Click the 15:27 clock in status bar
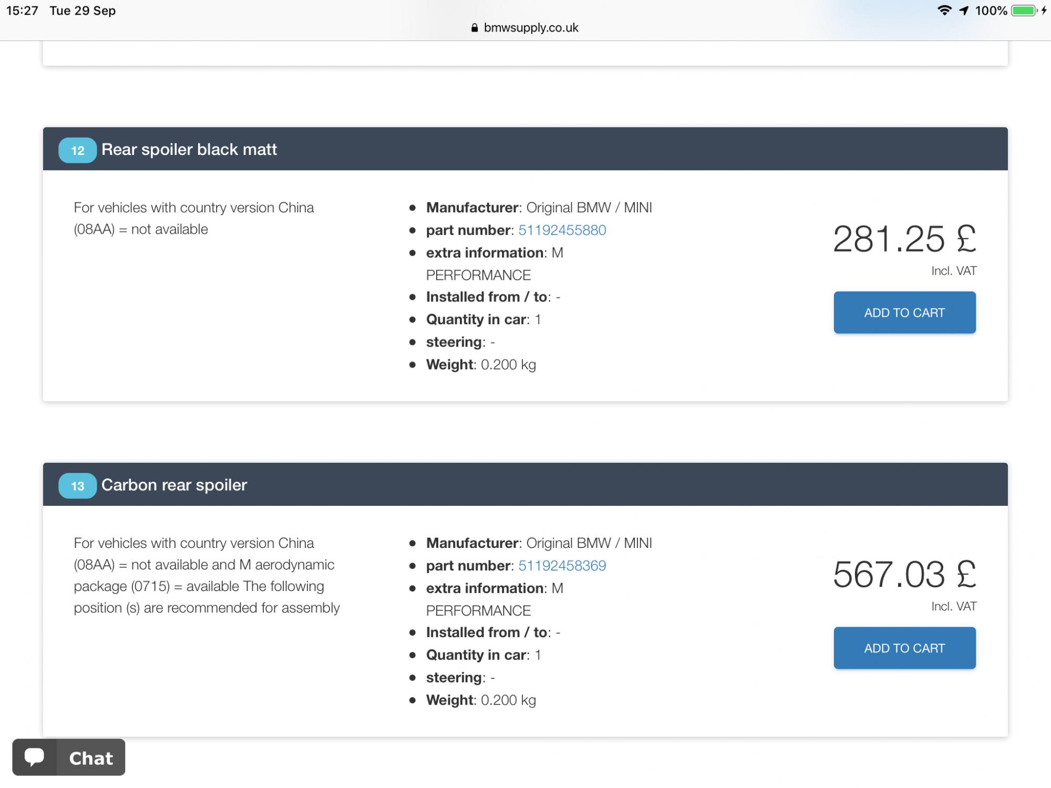The width and height of the screenshot is (1051, 788). [22, 11]
